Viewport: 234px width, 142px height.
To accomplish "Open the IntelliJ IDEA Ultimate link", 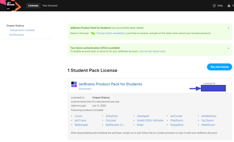I will click(x=150, y=121).
